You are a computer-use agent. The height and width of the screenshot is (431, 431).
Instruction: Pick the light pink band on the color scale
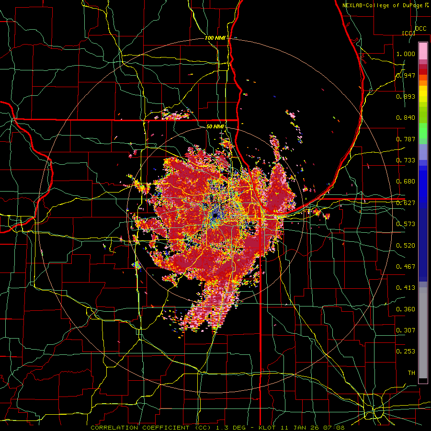click(423, 51)
